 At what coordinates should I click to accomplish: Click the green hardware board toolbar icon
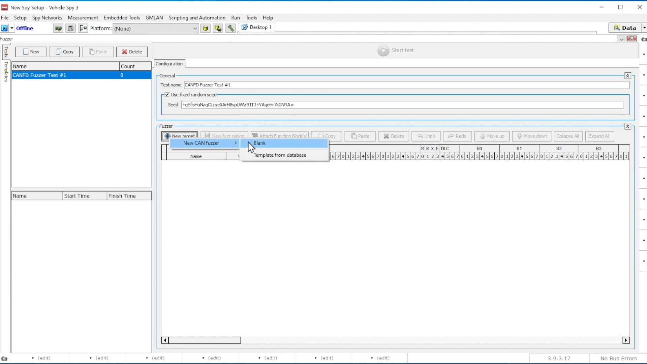point(58,28)
